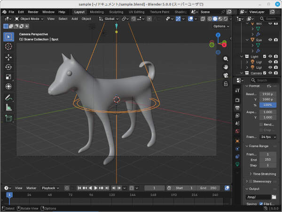Pick the Annotate pencil tool
This screenshot has height=212, width=282.
point(8,98)
